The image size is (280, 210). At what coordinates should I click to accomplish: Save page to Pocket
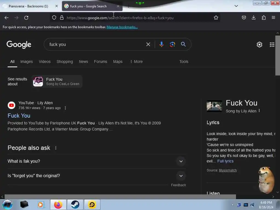point(244,17)
